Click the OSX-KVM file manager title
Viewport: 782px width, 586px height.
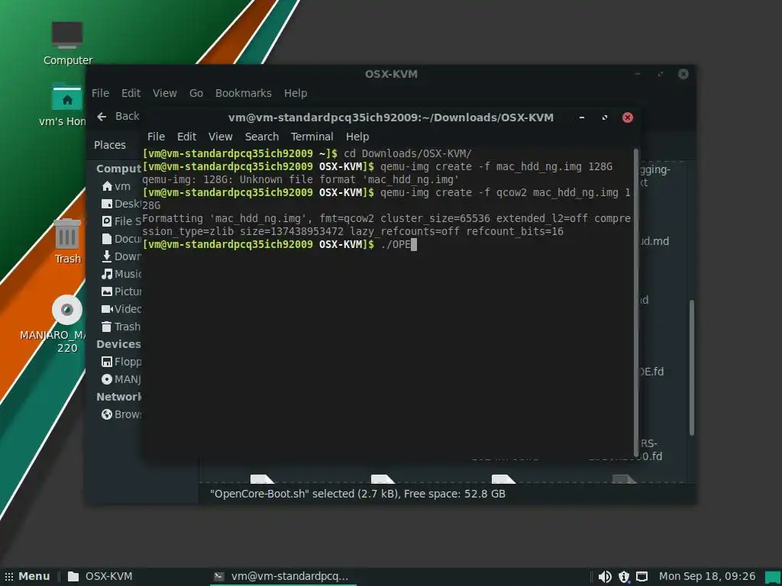(x=391, y=74)
